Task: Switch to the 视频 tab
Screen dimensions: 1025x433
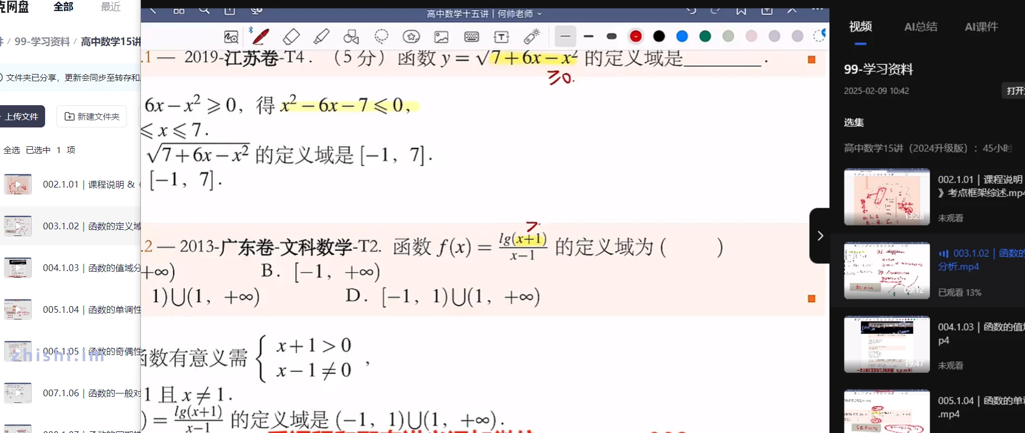Action: pyautogui.click(x=860, y=27)
